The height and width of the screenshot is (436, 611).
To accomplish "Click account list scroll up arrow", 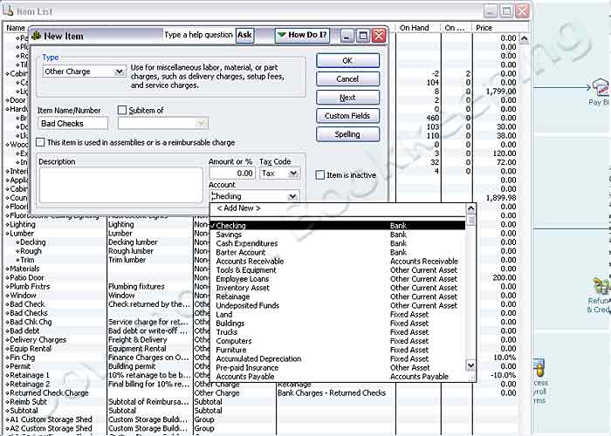I will tap(470, 208).
